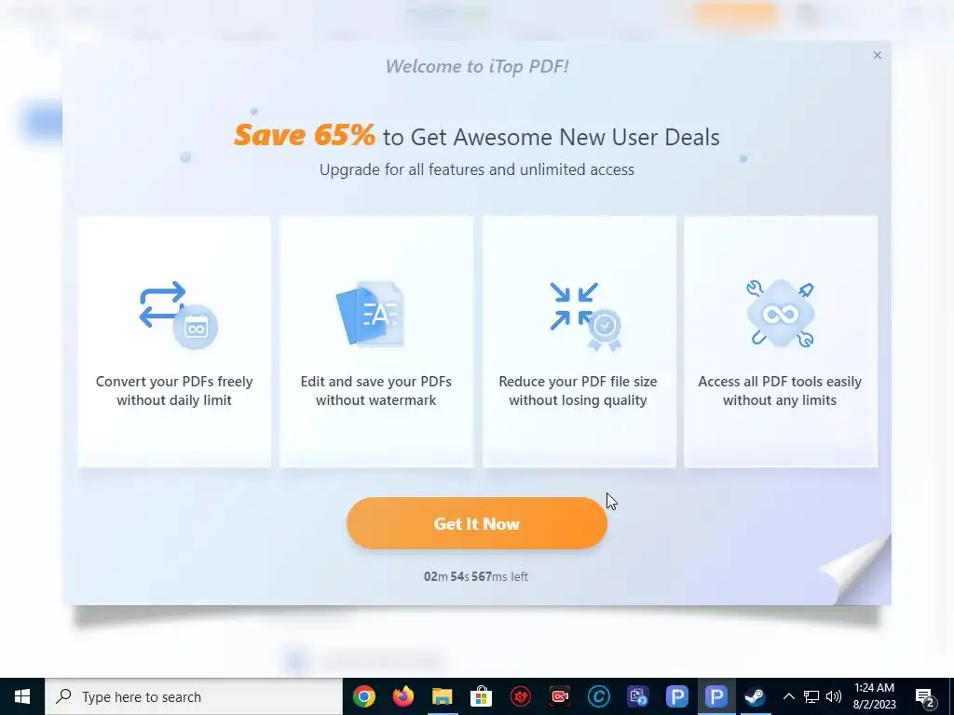
Task: Switch to Steam in the taskbar
Action: 755,696
